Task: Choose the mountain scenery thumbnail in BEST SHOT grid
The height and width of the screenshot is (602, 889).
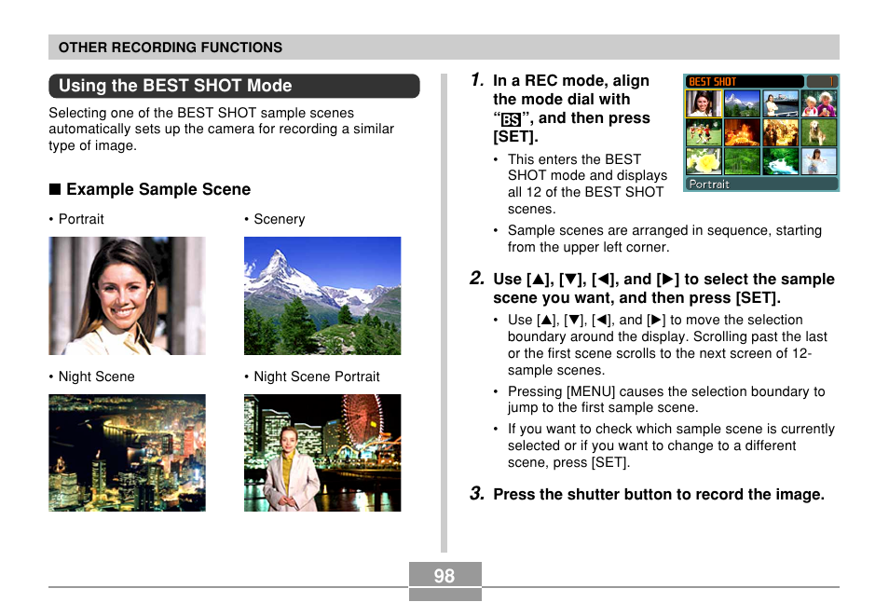Action: coord(742,103)
